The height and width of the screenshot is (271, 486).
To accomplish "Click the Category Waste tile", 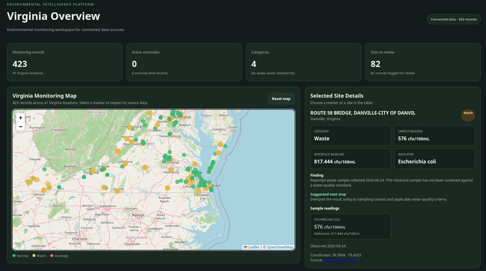I will (350, 135).
